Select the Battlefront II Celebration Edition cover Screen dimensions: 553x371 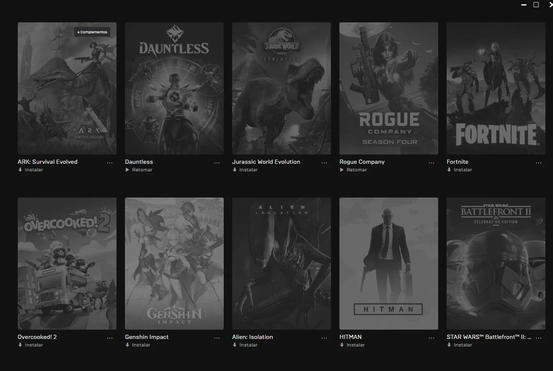point(496,263)
